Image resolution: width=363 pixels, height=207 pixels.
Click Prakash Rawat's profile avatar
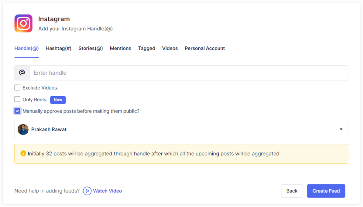click(23, 130)
